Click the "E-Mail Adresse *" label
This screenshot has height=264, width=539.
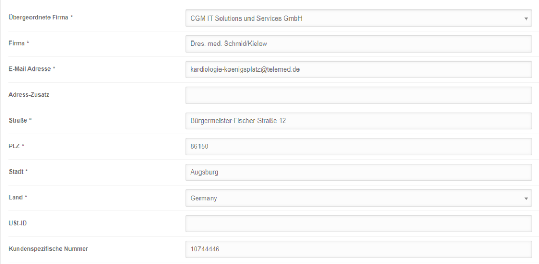(32, 69)
